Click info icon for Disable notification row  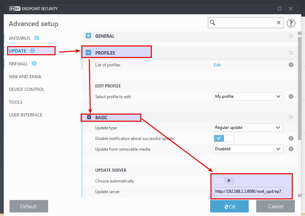click(x=291, y=138)
